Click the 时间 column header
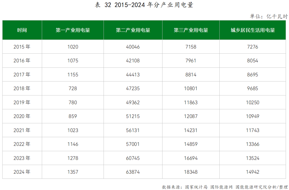This screenshot has height=190, width=289. 22,30
